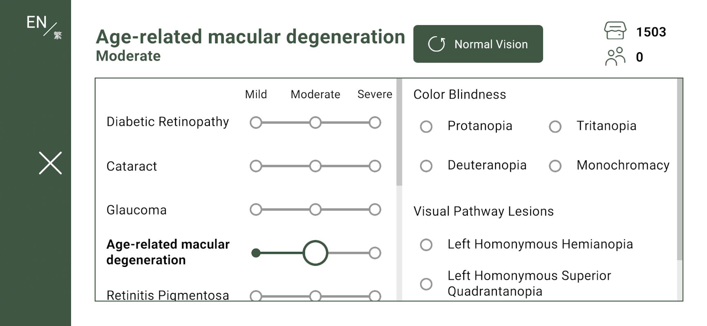This screenshot has height=326, width=707.
Task: Select Protanopia radio button
Action: (x=426, y=126)
